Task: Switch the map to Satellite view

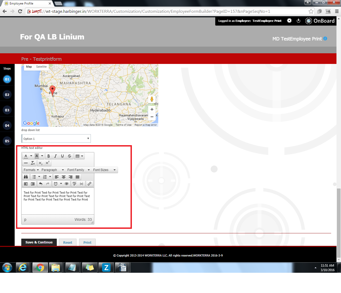Action: (41, 67)
